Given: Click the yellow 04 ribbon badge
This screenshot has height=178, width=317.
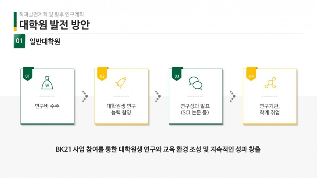Looking at the screenshot, I should (x=251, y=74).
